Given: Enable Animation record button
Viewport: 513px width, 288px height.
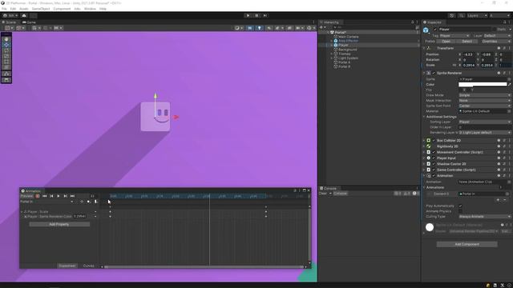Looking at the screenshot, I should coord(38,196).
